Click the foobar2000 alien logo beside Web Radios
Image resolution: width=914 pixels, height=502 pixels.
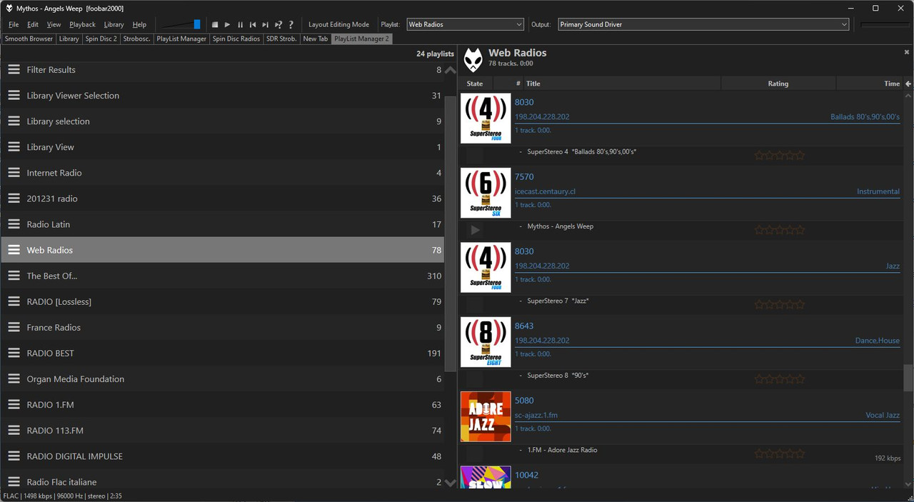(473, 59)
